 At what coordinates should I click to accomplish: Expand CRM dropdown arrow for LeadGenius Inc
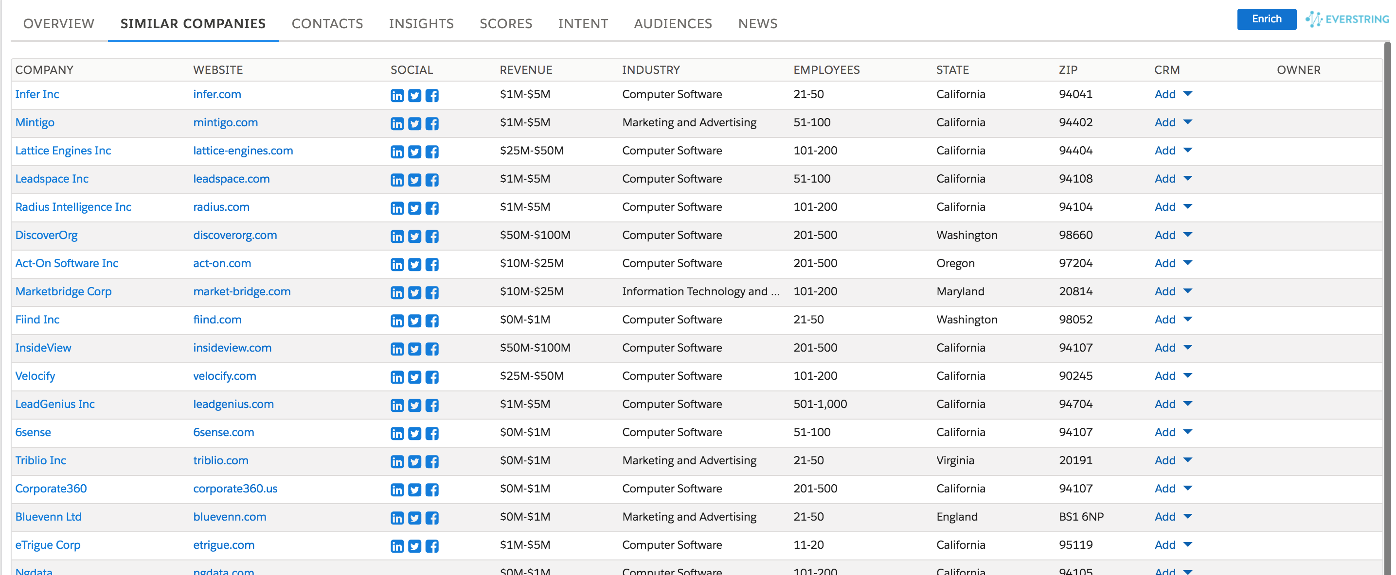click(x=1187, y=404)
